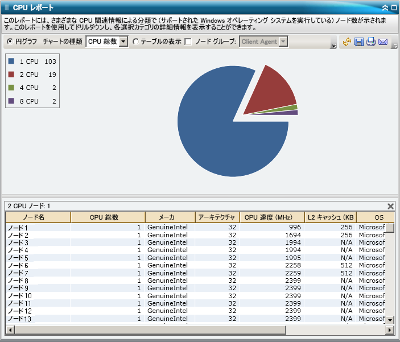Sort by ノード名 column header
The width and height of the screenshot is (400, 342).
38,217
